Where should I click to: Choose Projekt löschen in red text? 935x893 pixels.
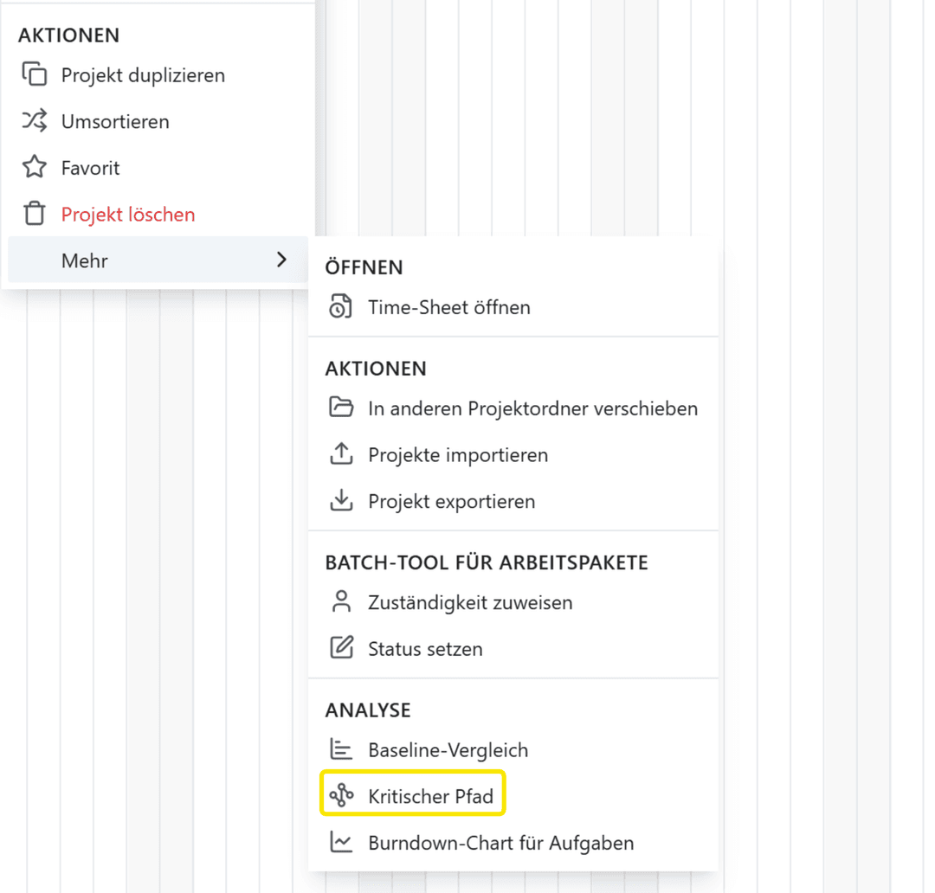[128, 214]
